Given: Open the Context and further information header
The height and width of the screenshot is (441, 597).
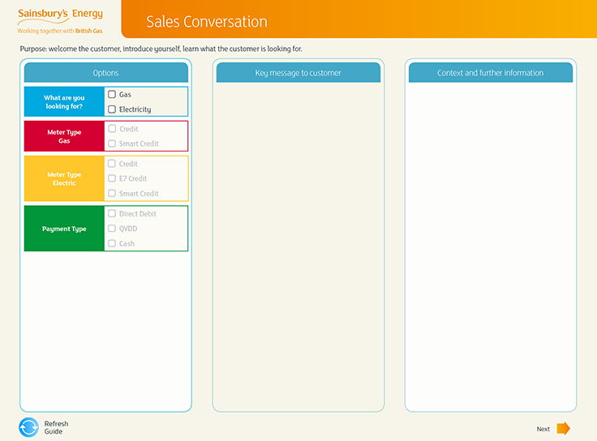Looking at the screenshot, I should [490, 73].
